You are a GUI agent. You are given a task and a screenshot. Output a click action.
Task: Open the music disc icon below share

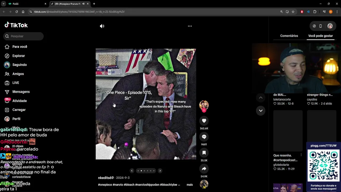click(204, 184)
